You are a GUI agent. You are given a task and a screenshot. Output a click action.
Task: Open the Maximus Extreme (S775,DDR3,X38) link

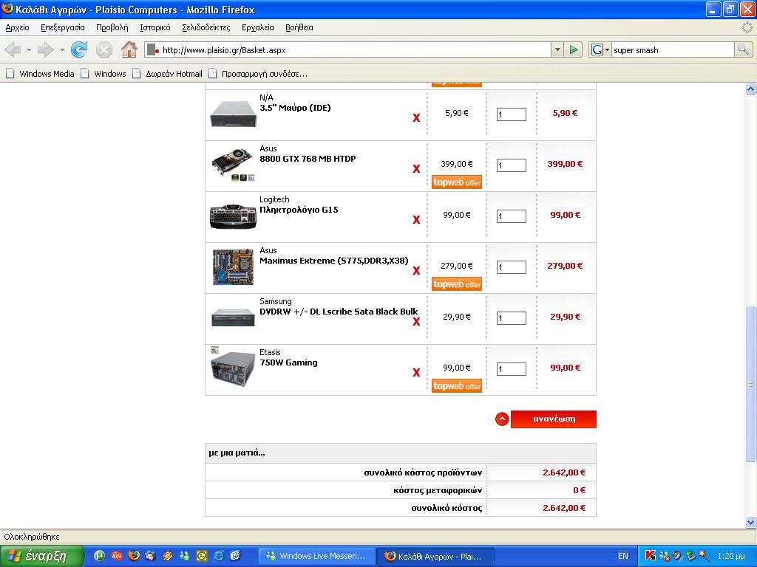click(333, 261)
